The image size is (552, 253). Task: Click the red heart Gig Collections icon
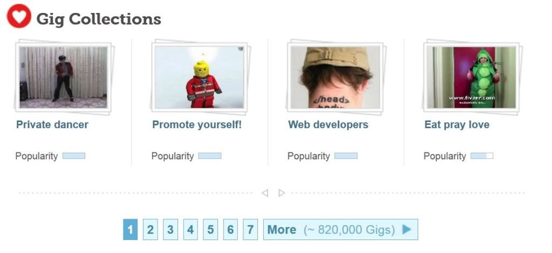(x=19, y=16)
